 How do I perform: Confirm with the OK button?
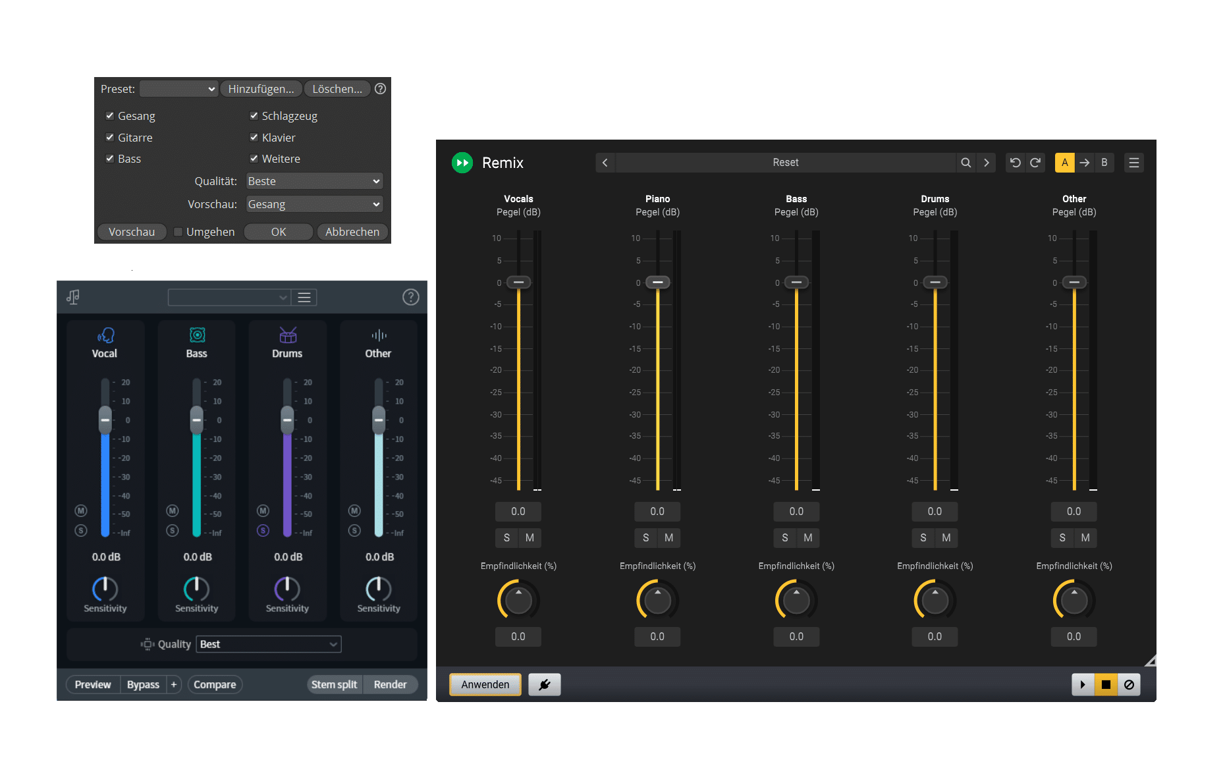pos(279,232)
